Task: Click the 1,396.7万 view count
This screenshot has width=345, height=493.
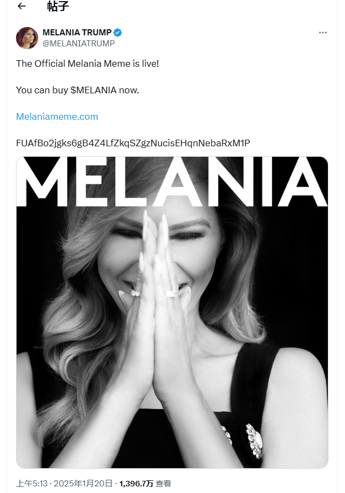Action: tap(136, 483)
